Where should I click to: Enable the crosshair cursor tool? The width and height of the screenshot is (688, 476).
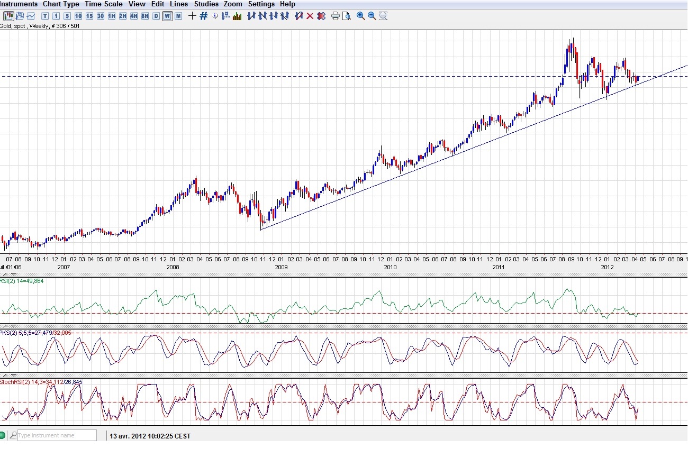pos(192,16)
